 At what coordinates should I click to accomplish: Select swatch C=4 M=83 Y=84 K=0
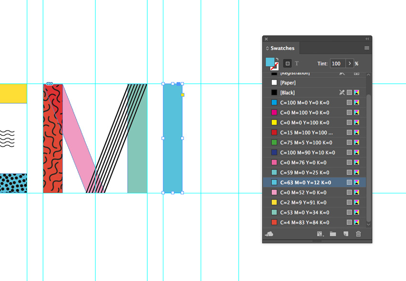tap(314, 222)
